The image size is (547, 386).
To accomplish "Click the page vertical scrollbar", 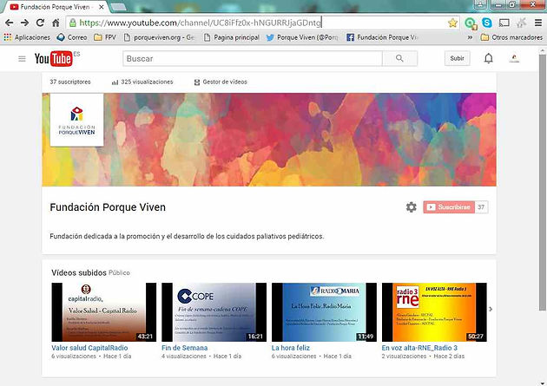I will (x=543, y=181).
